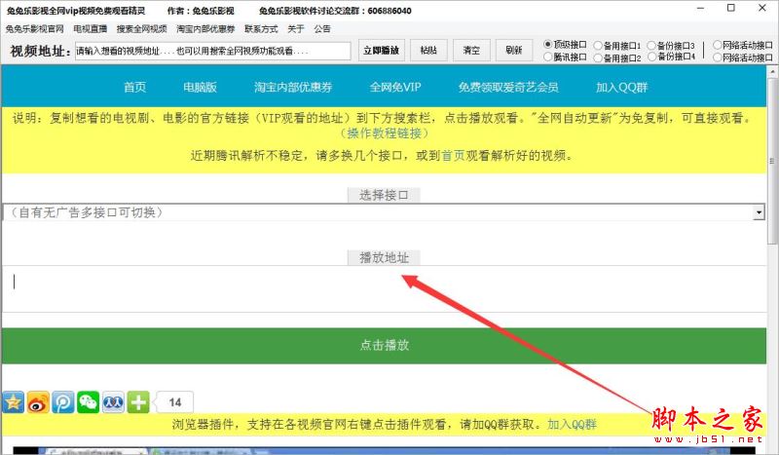Open 免费领取爱奇艺会员 navigation link

tap(508, 87)
